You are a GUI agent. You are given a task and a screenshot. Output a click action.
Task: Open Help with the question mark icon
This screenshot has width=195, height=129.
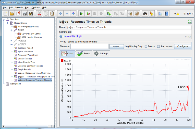[x=166, y=13]
